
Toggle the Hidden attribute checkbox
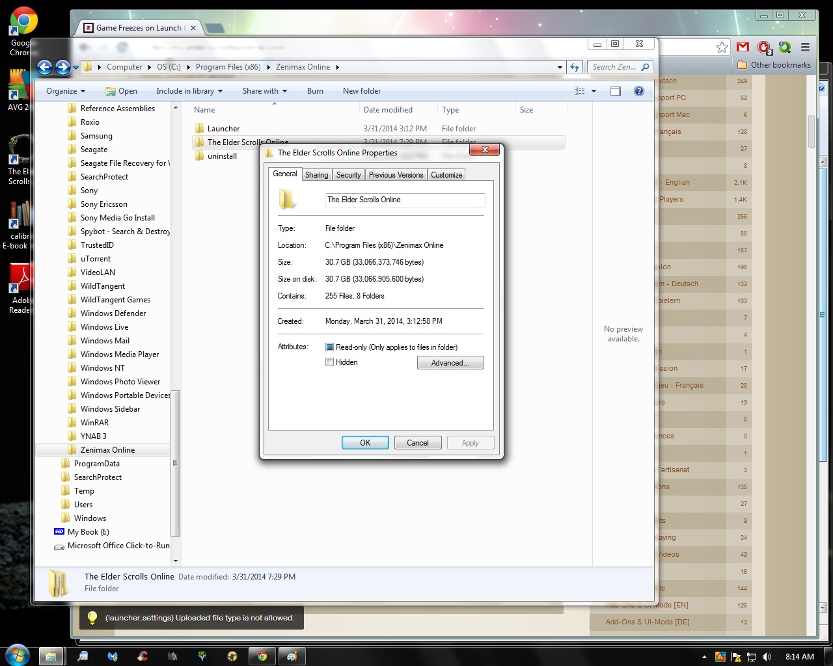(329, 362)
